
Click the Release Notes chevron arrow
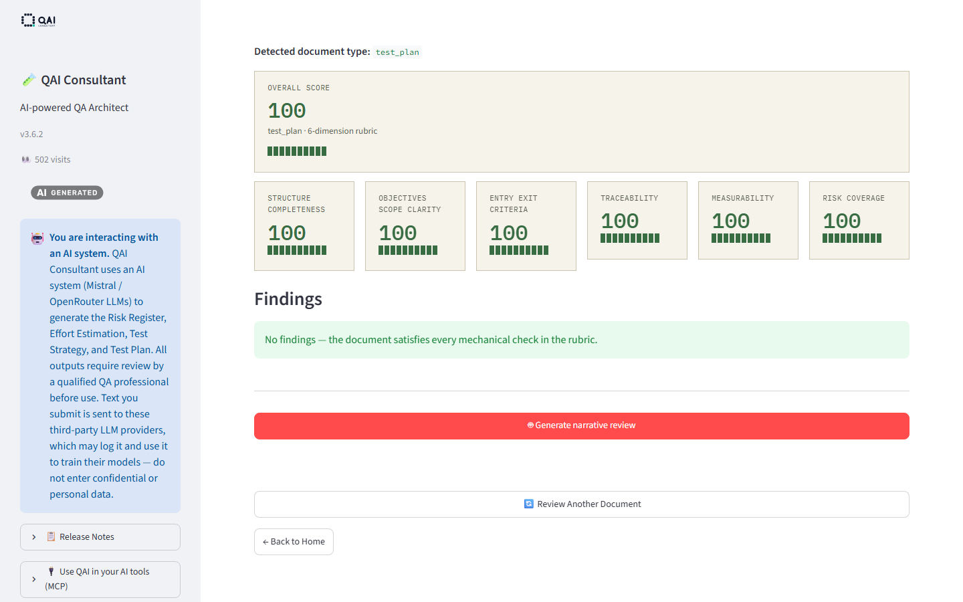(x=34, y=537)
